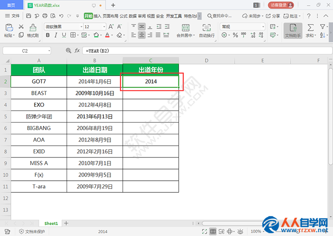
Task: Click the 访客登录 login button
Action: tap(281, 5)
